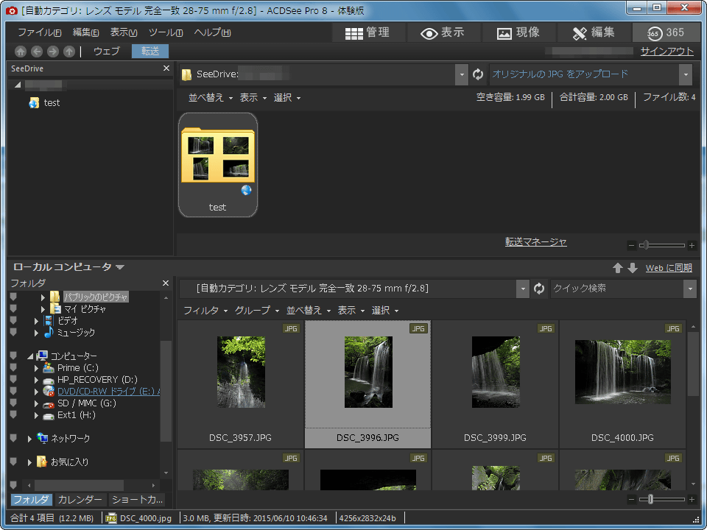Viewport: 707px width, 530px height.
Task: Click the JPG badge on DSC_3957.JPG
Action: pos(291,328)
